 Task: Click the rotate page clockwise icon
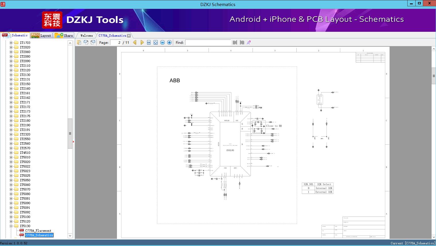point(93,42)
